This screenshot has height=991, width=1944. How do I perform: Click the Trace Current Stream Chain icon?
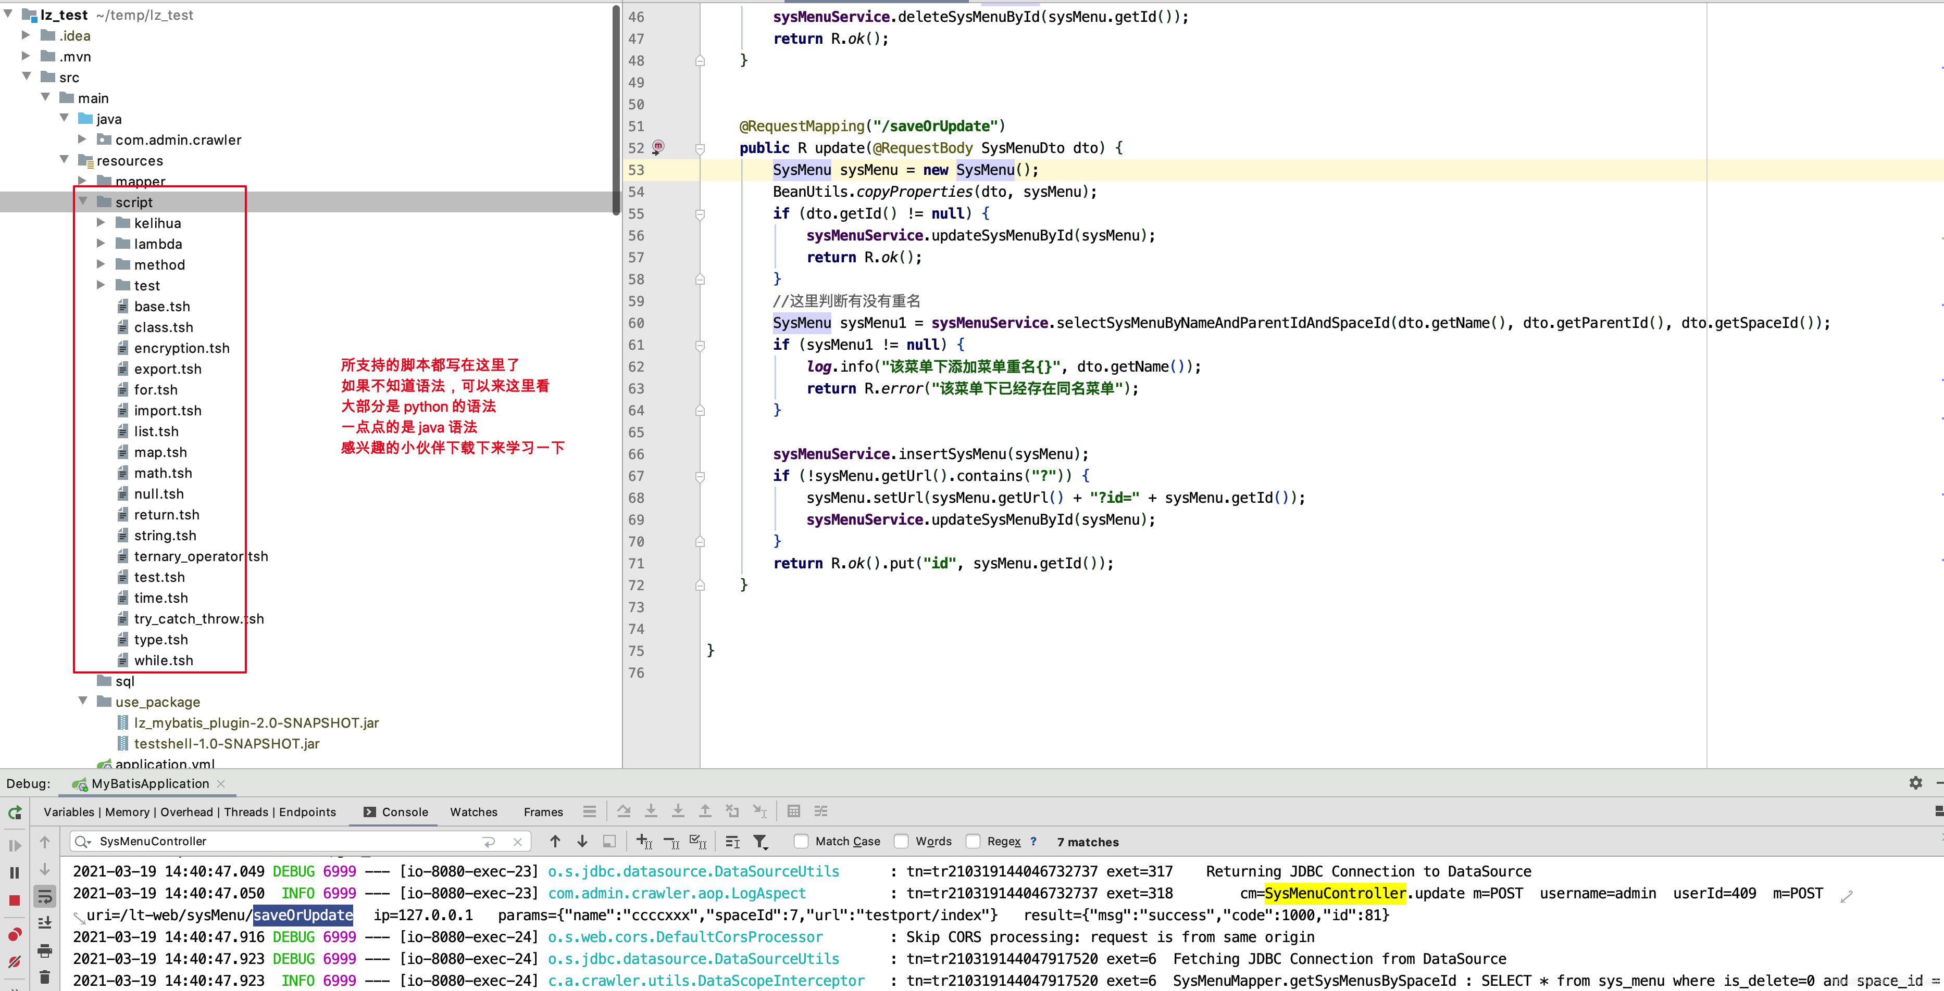(821, 811)
